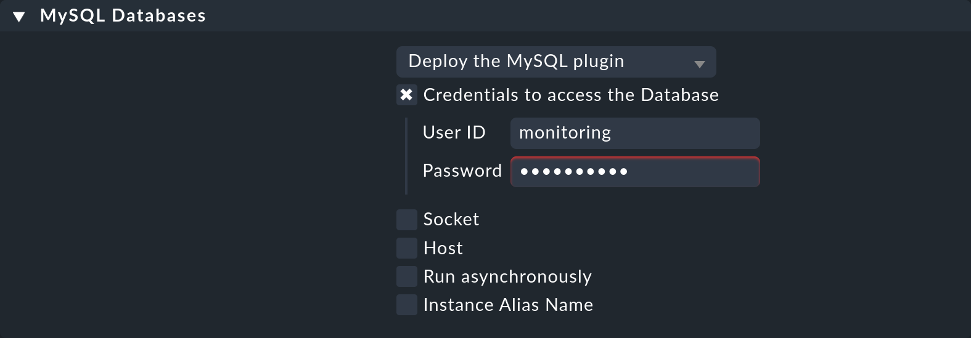The width and height of the screenshot is (971, 338).
Task: Check the Instance Alias Name option
Action: (x=406, y=305)
